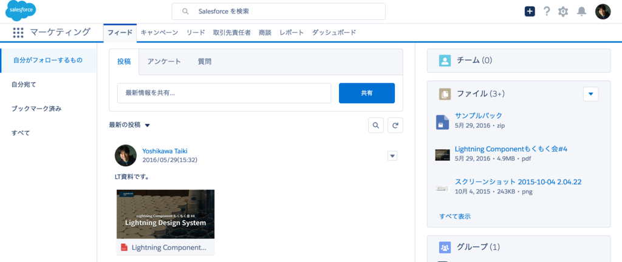Click the ファイル (3+) panel heading
Image resolution: width=622 pixels, height=262 pixels.
pos(481,94)
